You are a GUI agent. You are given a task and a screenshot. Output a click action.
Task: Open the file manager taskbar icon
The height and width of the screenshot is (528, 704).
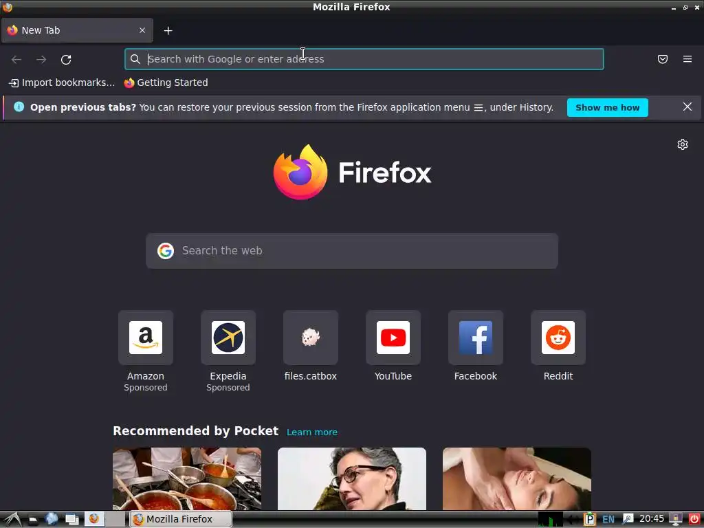click(33, 520)
